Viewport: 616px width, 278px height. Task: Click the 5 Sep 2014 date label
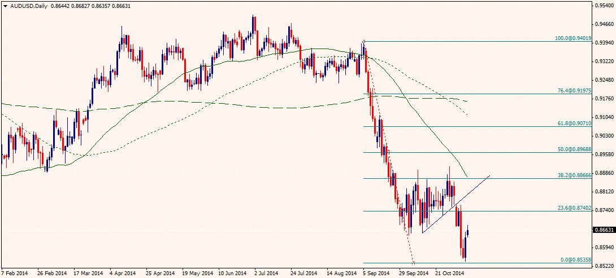(376, 273)
